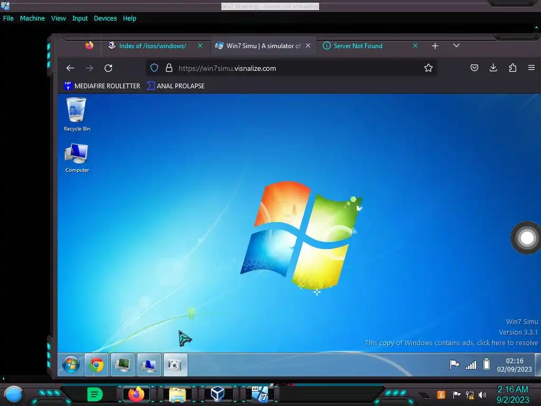541x406 pixels.
Task: Open the Firefox downloads panel
Action: pyautogui.click(x=493, y=68)
